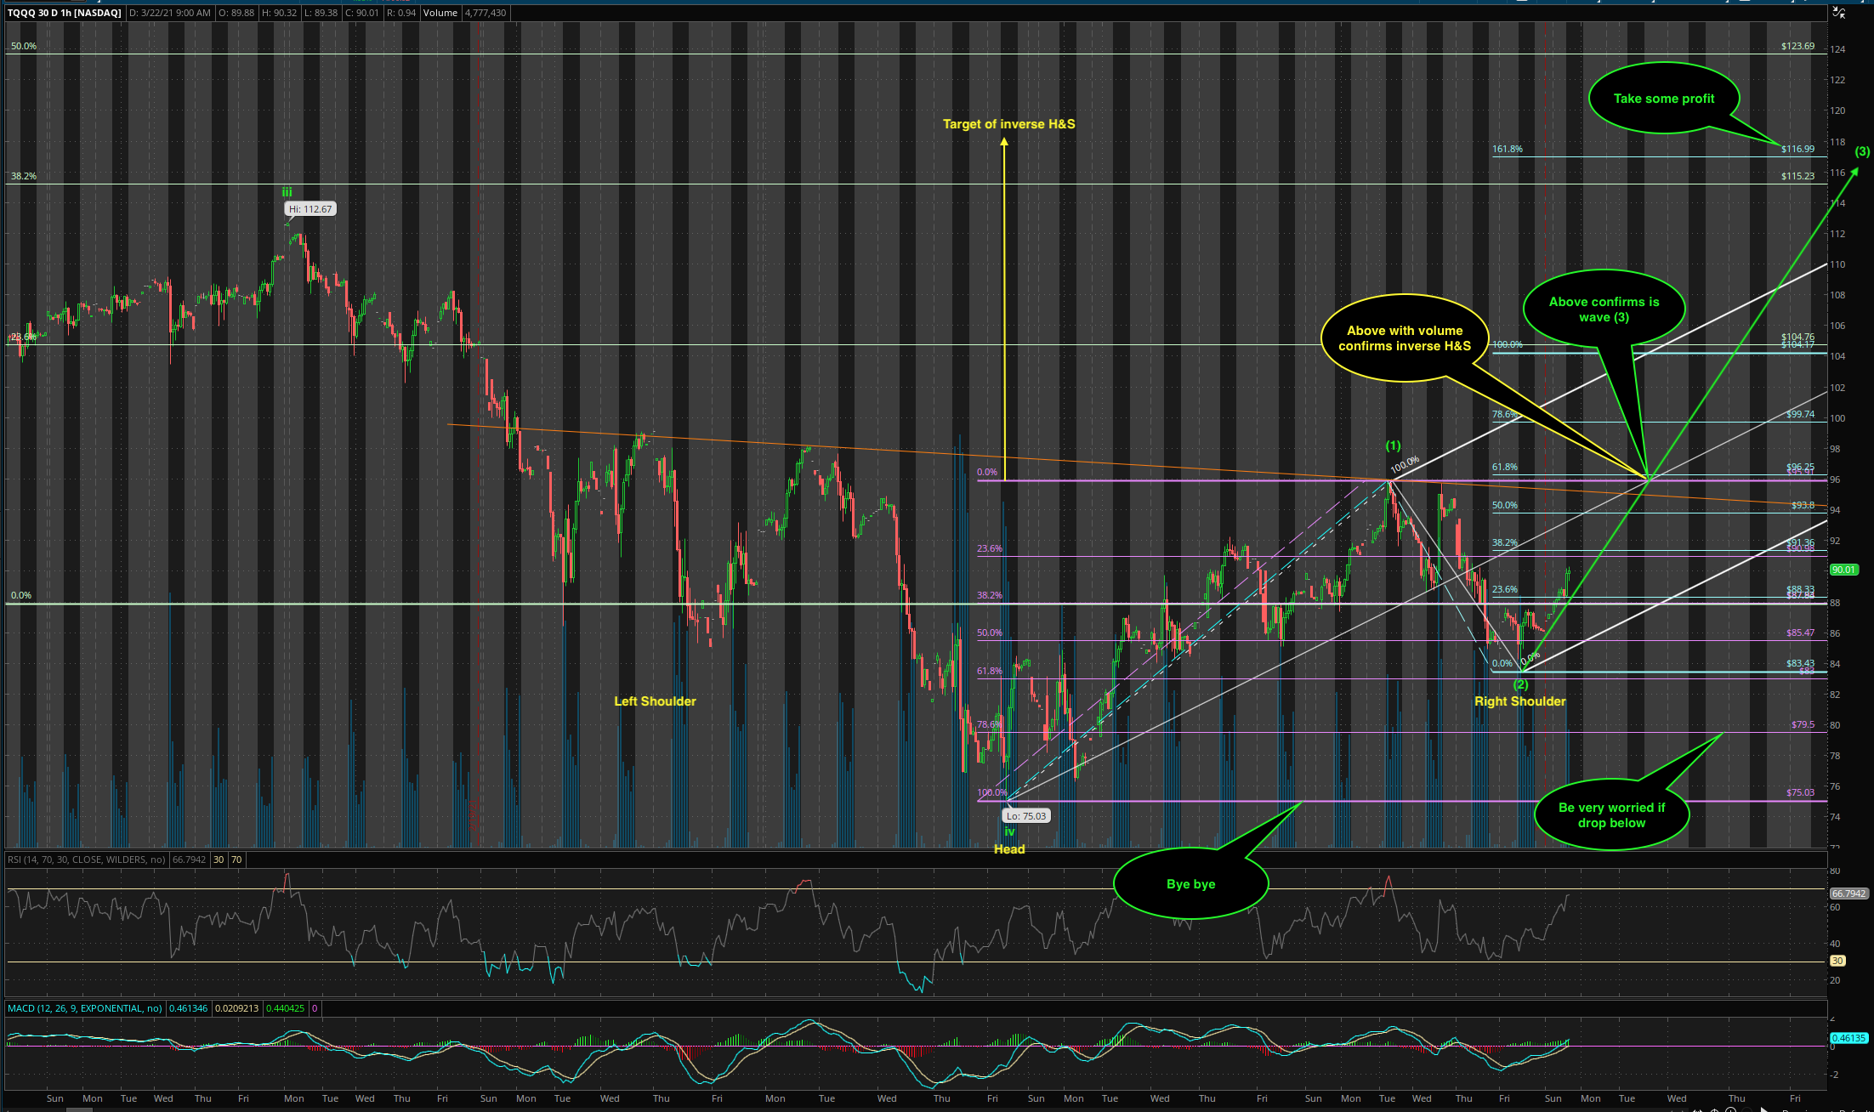This screenshot has width=1874, height=1112.
Task: Open the RSI study header label
Action: point(87,860)
